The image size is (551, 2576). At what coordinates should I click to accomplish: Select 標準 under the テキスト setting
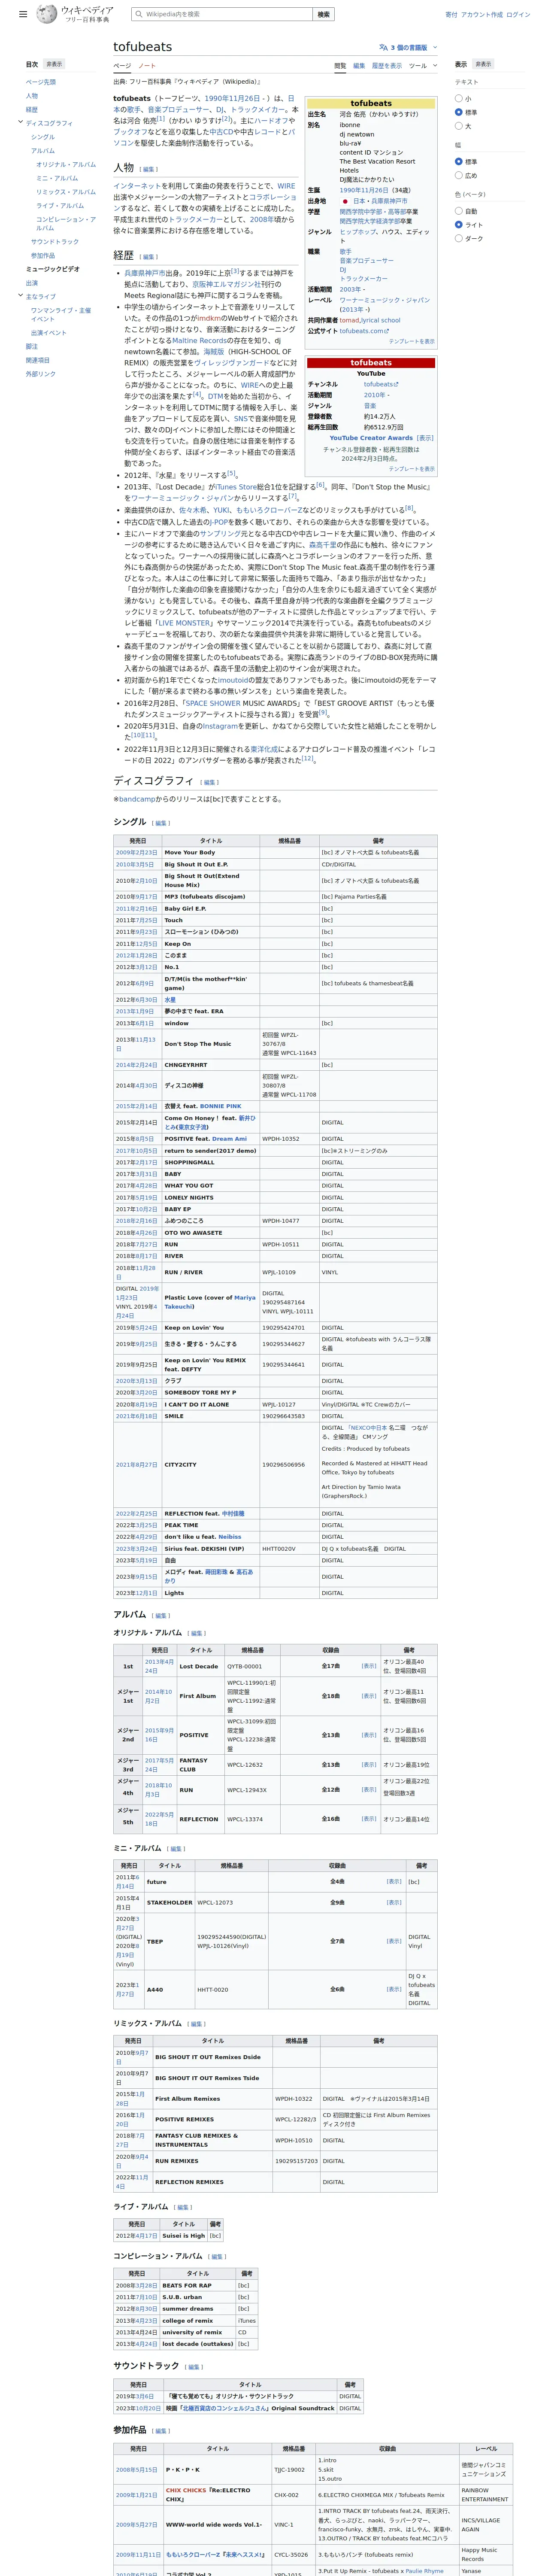coord(459,112)
